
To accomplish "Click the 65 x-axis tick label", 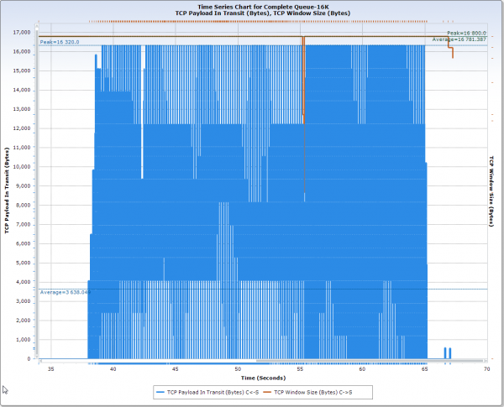I will [x=424, y=368].
